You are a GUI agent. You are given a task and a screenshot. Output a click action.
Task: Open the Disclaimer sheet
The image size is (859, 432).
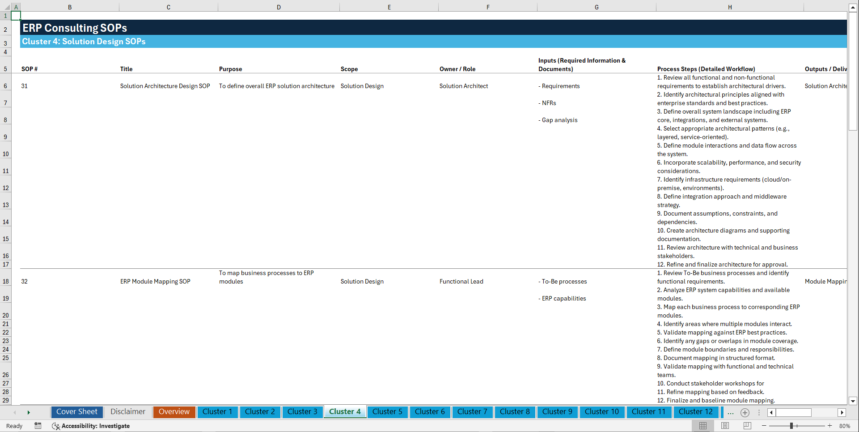click(127, 412)
